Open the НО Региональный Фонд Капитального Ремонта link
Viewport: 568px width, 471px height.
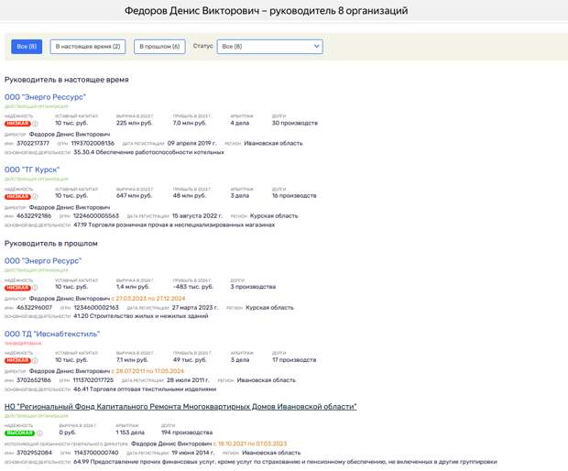pyautogui.click(x=180, y=407)
